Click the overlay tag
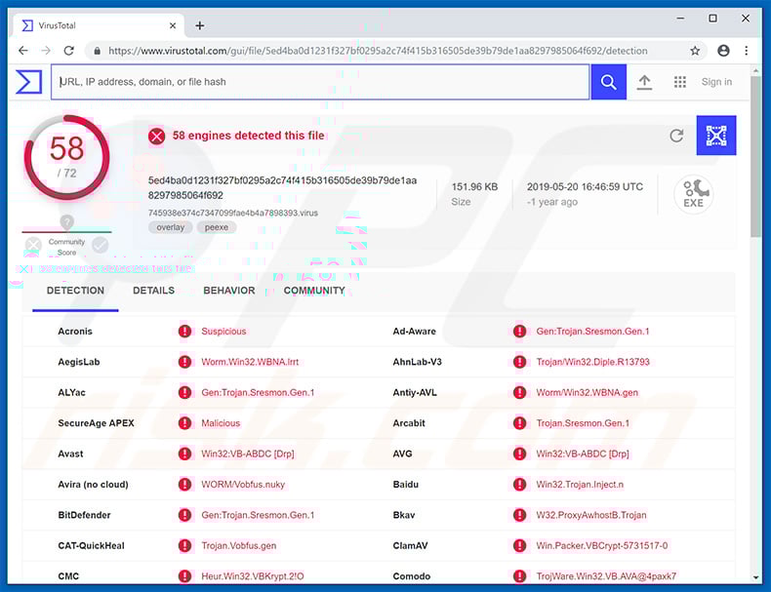Screen dimensions: 771x592 [x=170, y=227]
